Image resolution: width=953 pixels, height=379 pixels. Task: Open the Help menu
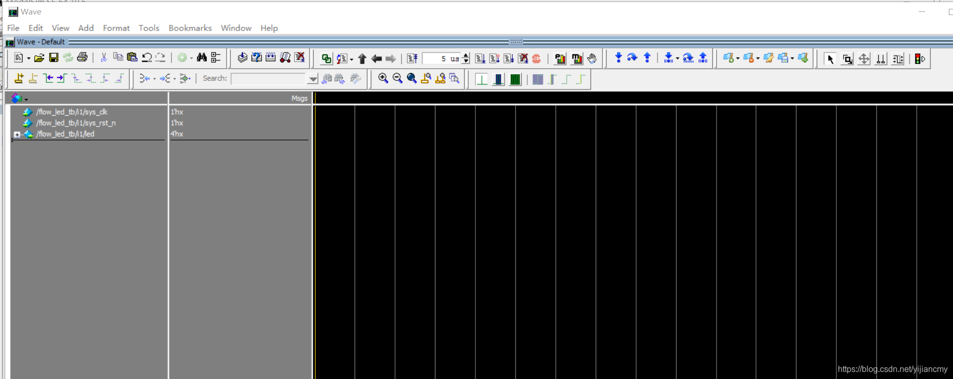click(x=269, y=28)
